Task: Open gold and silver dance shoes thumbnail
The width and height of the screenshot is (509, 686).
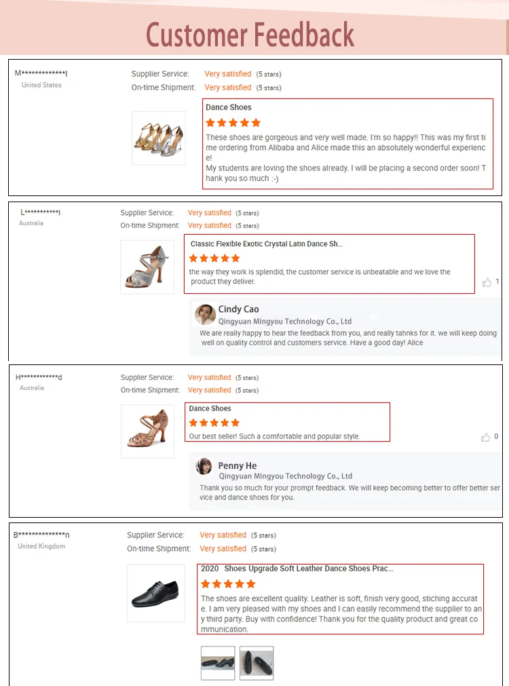Action: (x=159, y=138)
